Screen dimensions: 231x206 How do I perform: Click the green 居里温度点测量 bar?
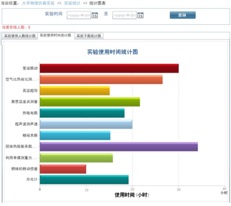pos(90,102)
